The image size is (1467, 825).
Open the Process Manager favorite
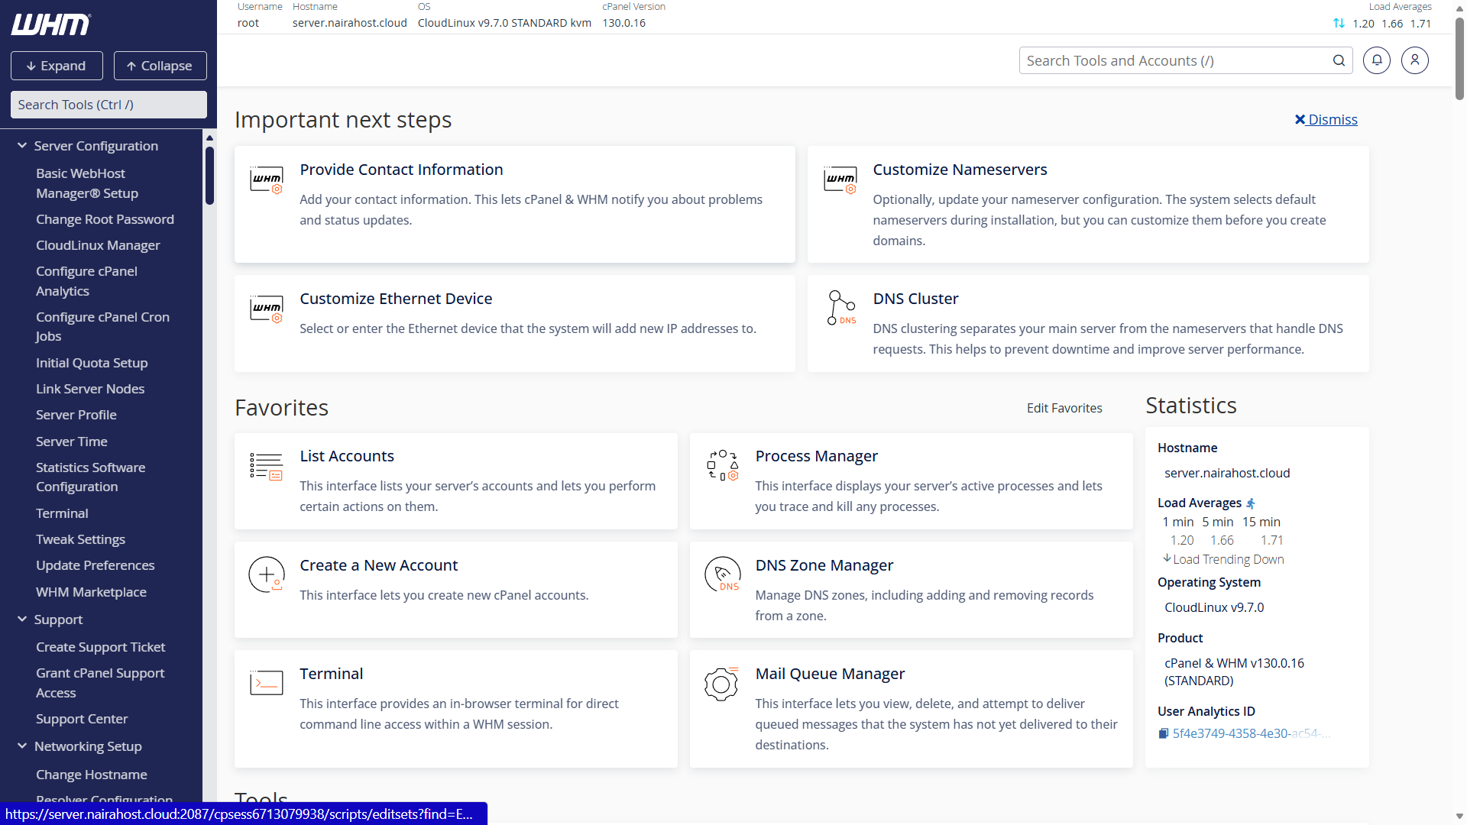pyautogui.click(x=816, y=456)
